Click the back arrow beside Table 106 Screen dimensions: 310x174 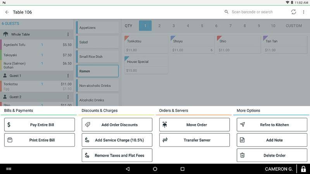[x=7, y=12]
